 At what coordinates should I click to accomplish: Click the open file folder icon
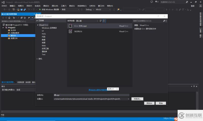click(x=19, y=10)
